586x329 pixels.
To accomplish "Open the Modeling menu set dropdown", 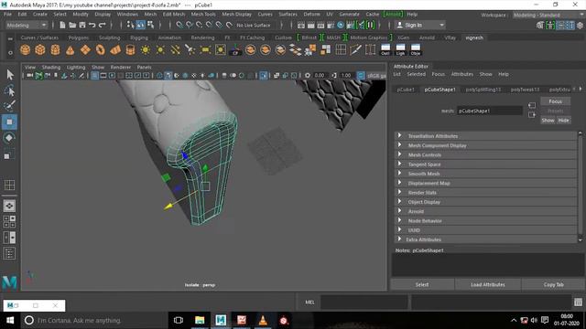I will [27, 25].
